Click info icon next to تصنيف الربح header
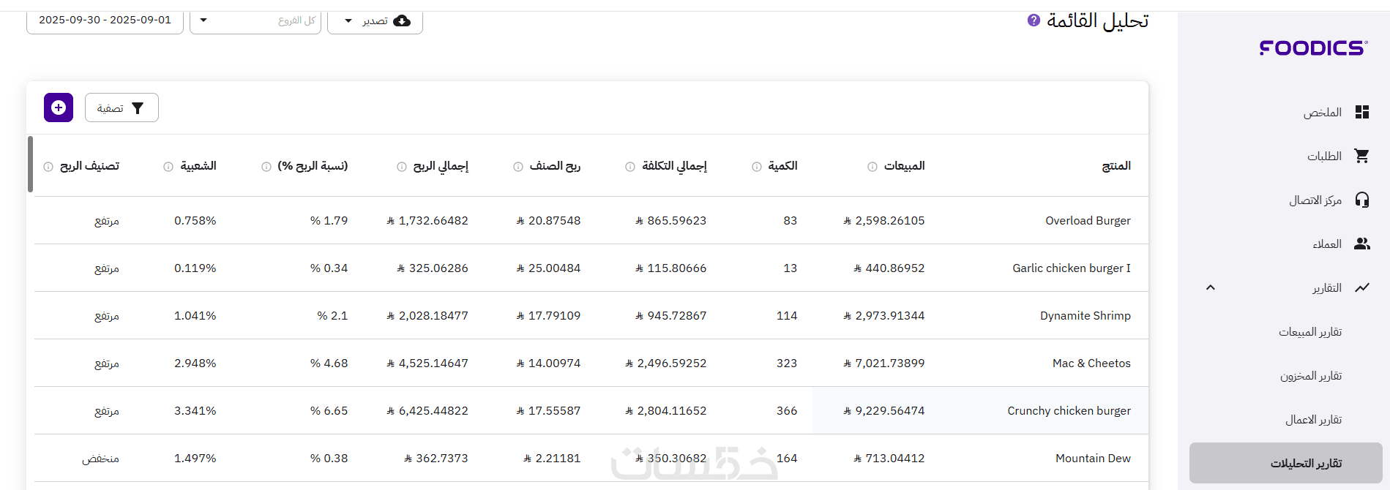Viewport: 1390px width, 490px height. pos(48,167)
